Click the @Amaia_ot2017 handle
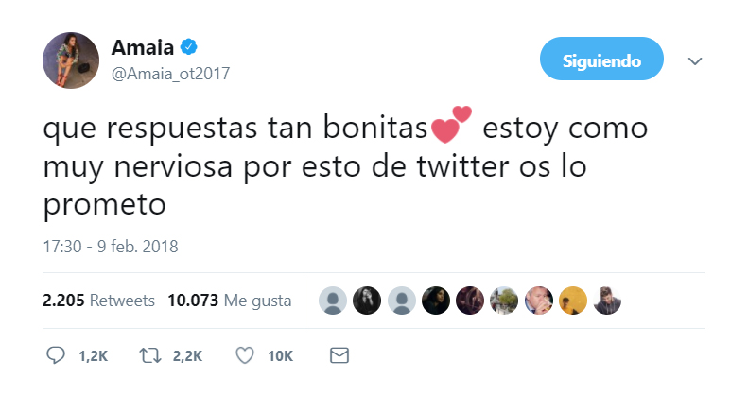Viewport: 748px width, 396px height. click(170, 73)
